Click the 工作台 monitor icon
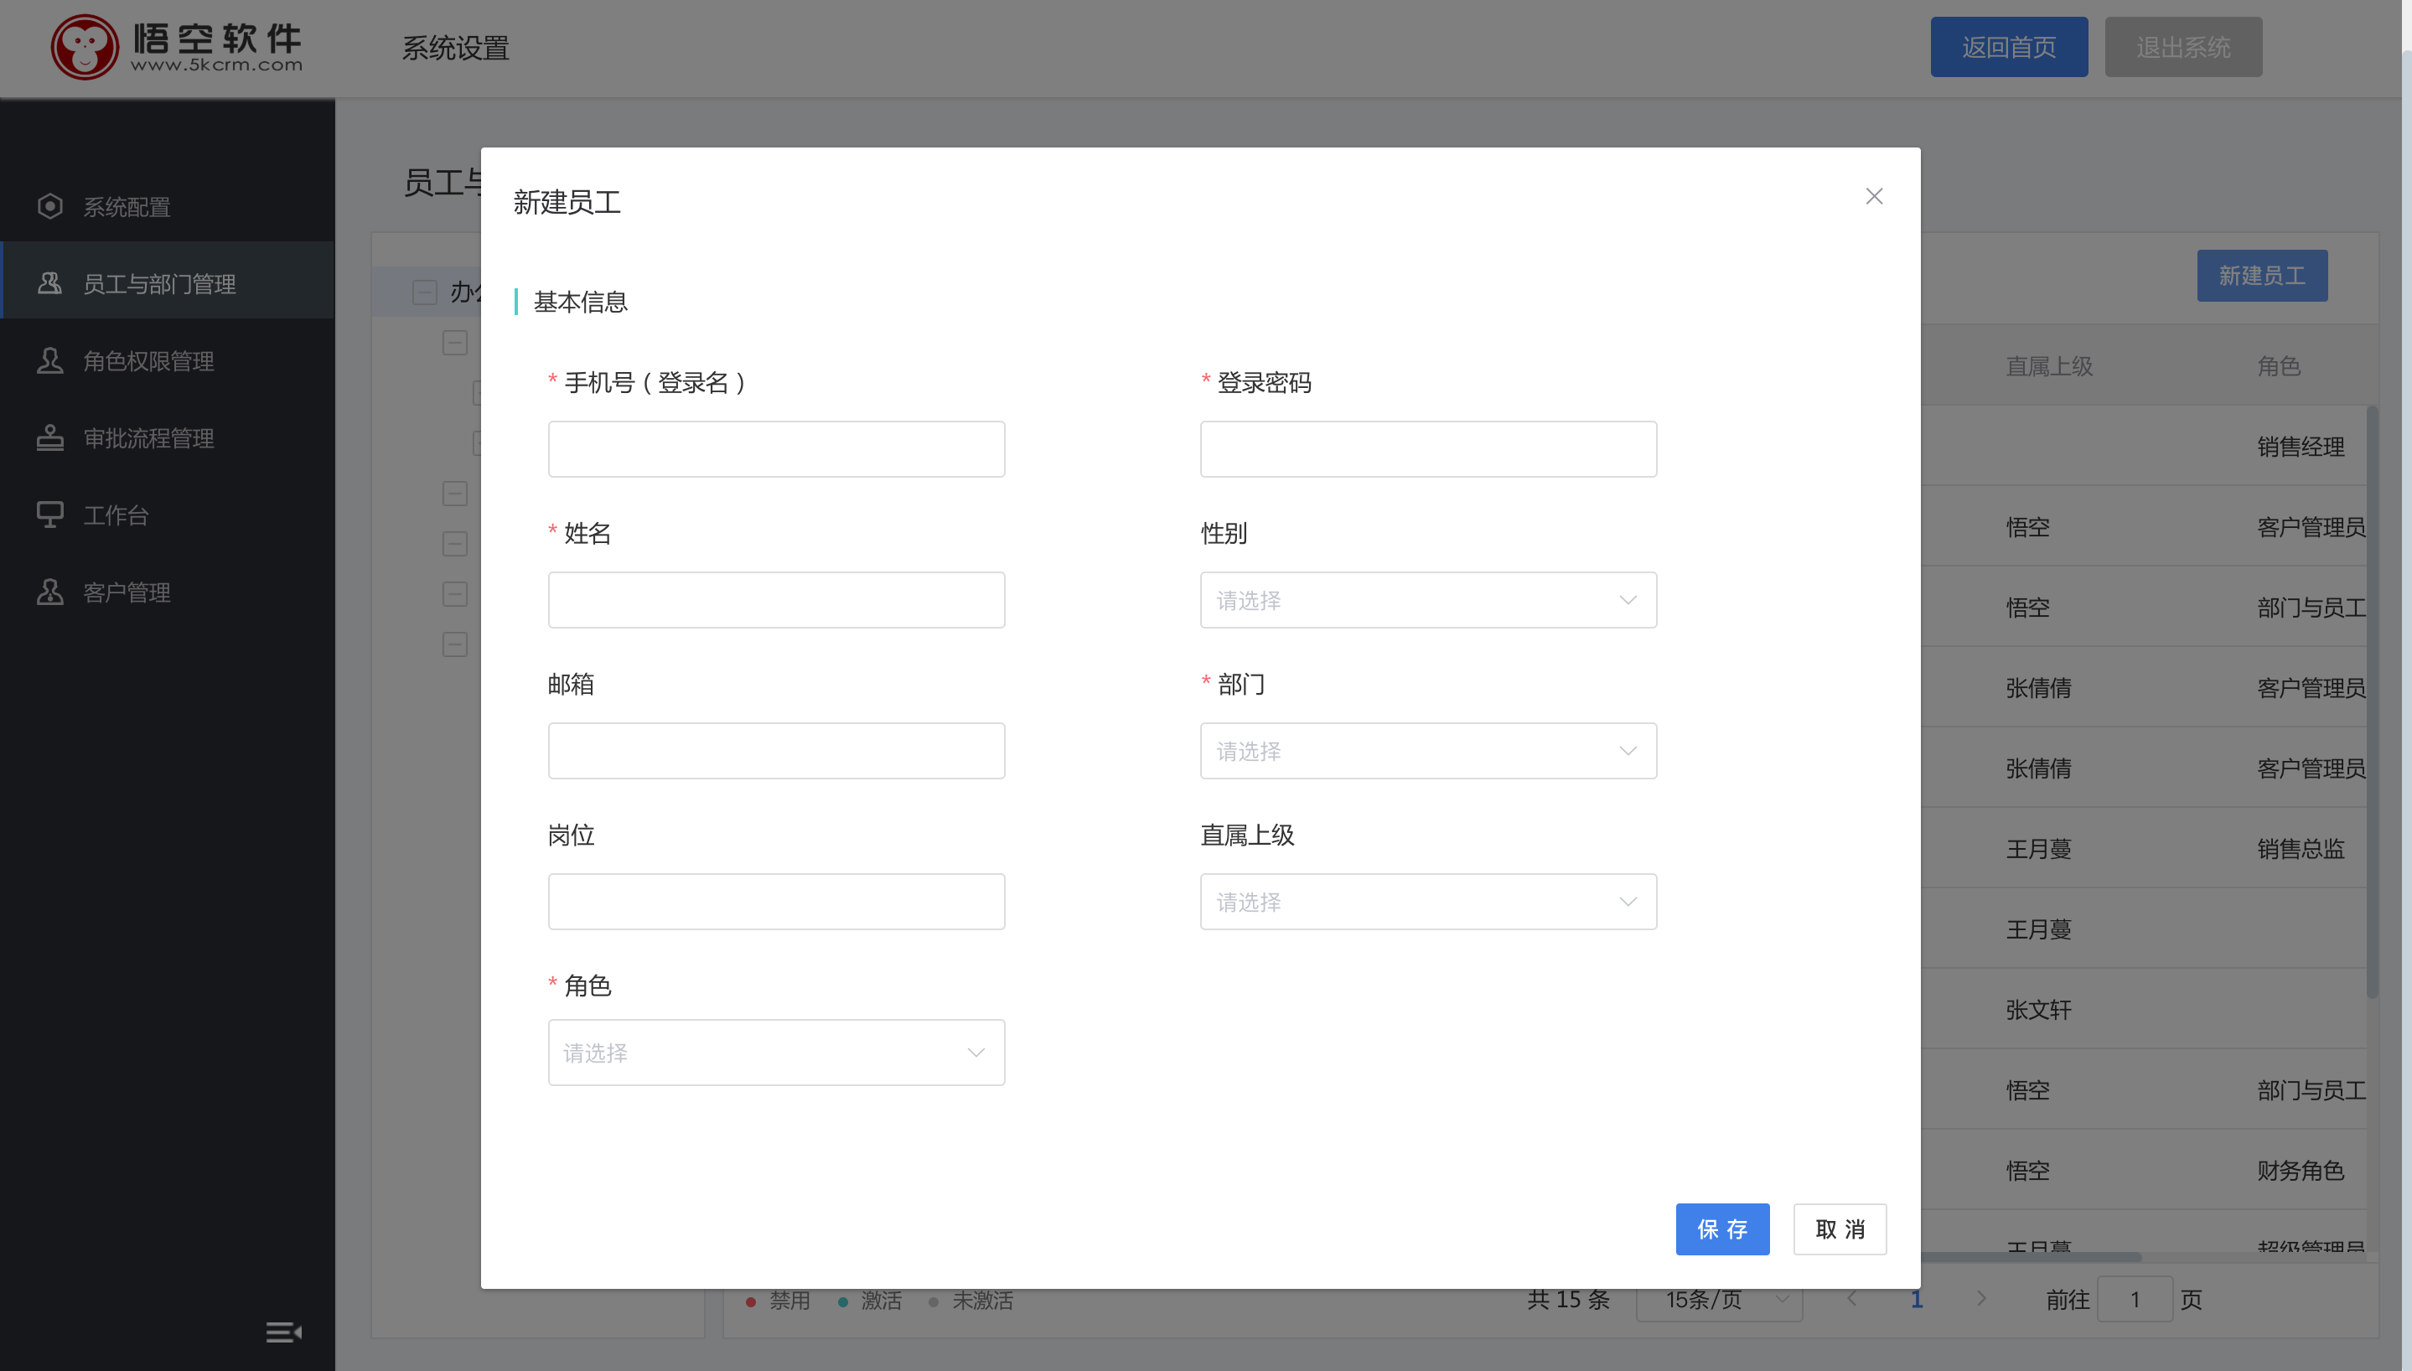This screenshot has height=1371, width=2412. 50,515
